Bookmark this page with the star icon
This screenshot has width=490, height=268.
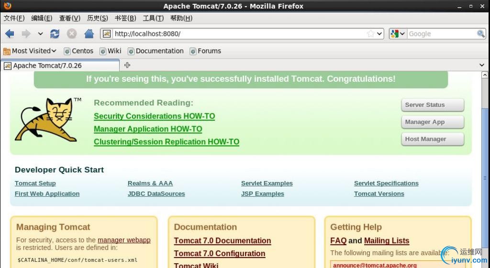pos(371,34)
